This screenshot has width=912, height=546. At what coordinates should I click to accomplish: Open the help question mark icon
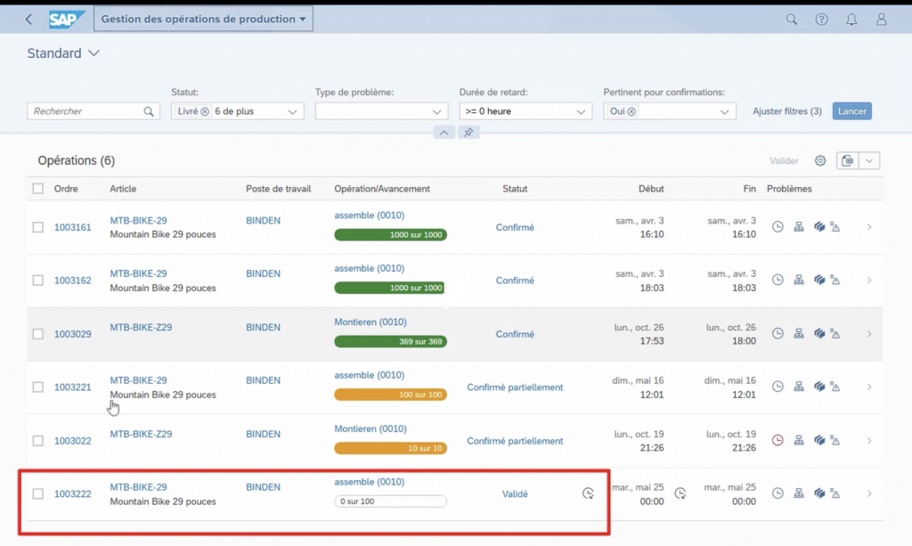click(821, 19)
